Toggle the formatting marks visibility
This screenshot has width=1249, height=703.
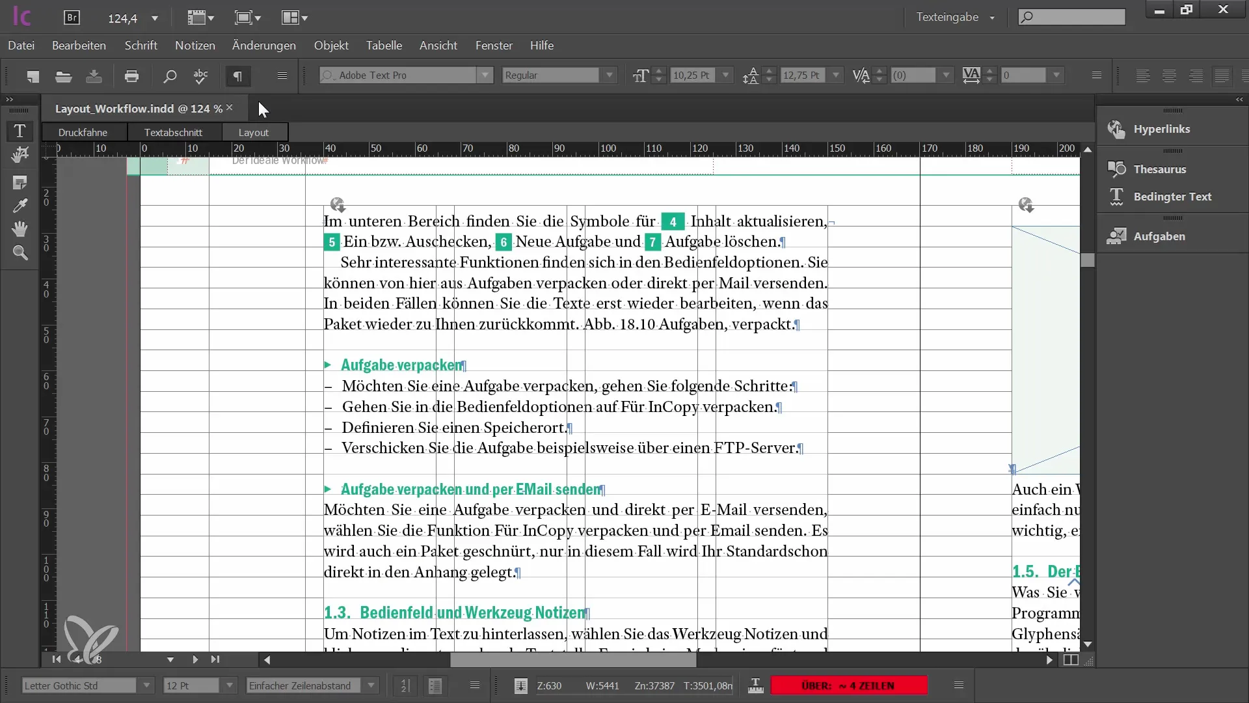(x=237, y=76)
